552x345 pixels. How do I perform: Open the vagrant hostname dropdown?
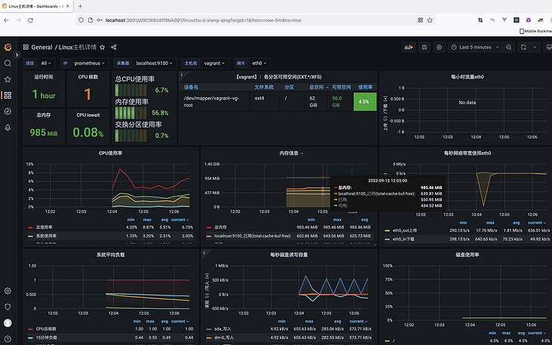(213, 63)
